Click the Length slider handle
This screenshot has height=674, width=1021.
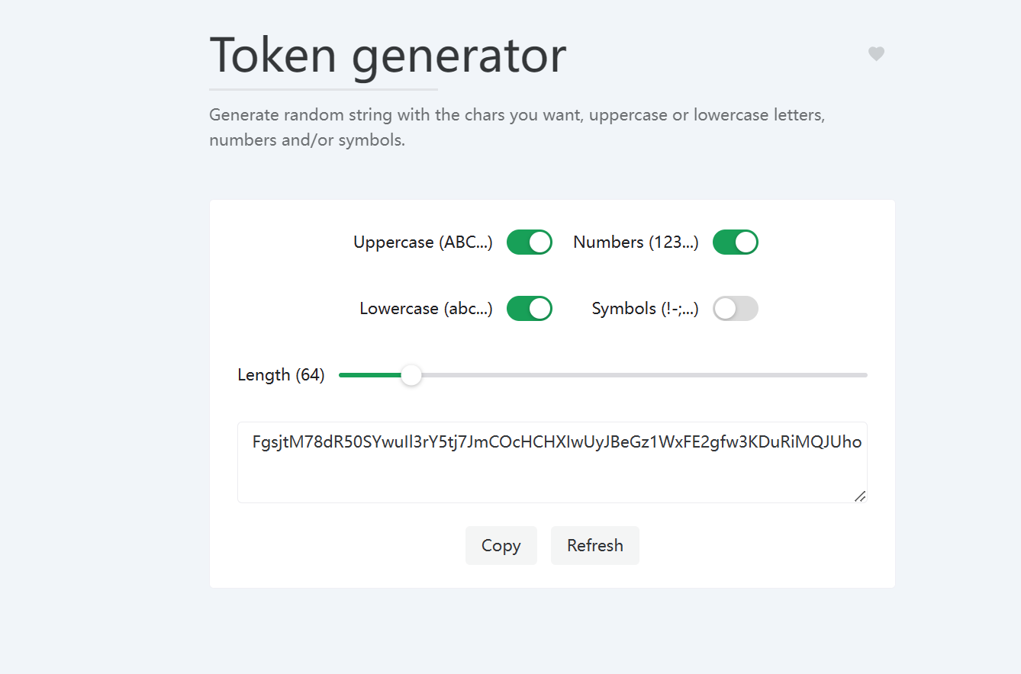pos(411,375)
